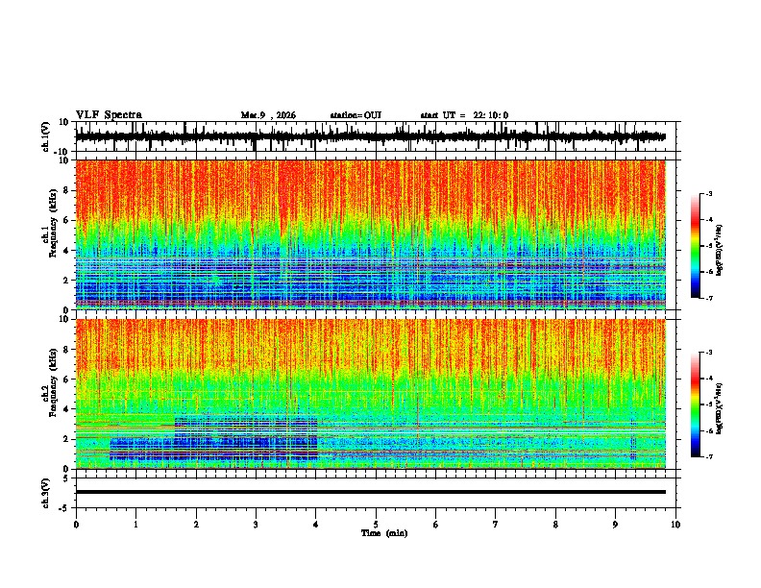The width and height of the screenshot is (761, 588).
Task: Click the "-5" tick on ch.1 color bar
Action: (708, 246)
